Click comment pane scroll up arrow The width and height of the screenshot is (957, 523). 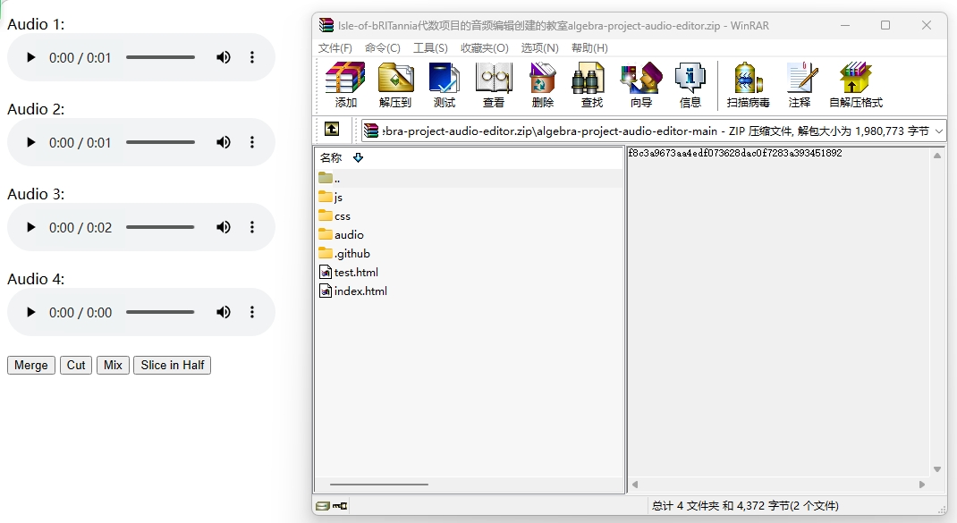937,156
